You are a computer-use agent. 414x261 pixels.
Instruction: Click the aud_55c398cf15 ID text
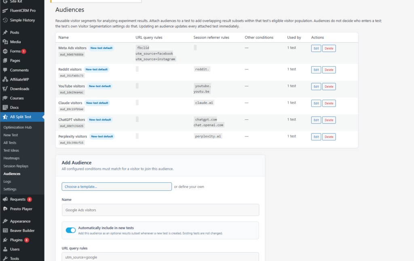72,143
